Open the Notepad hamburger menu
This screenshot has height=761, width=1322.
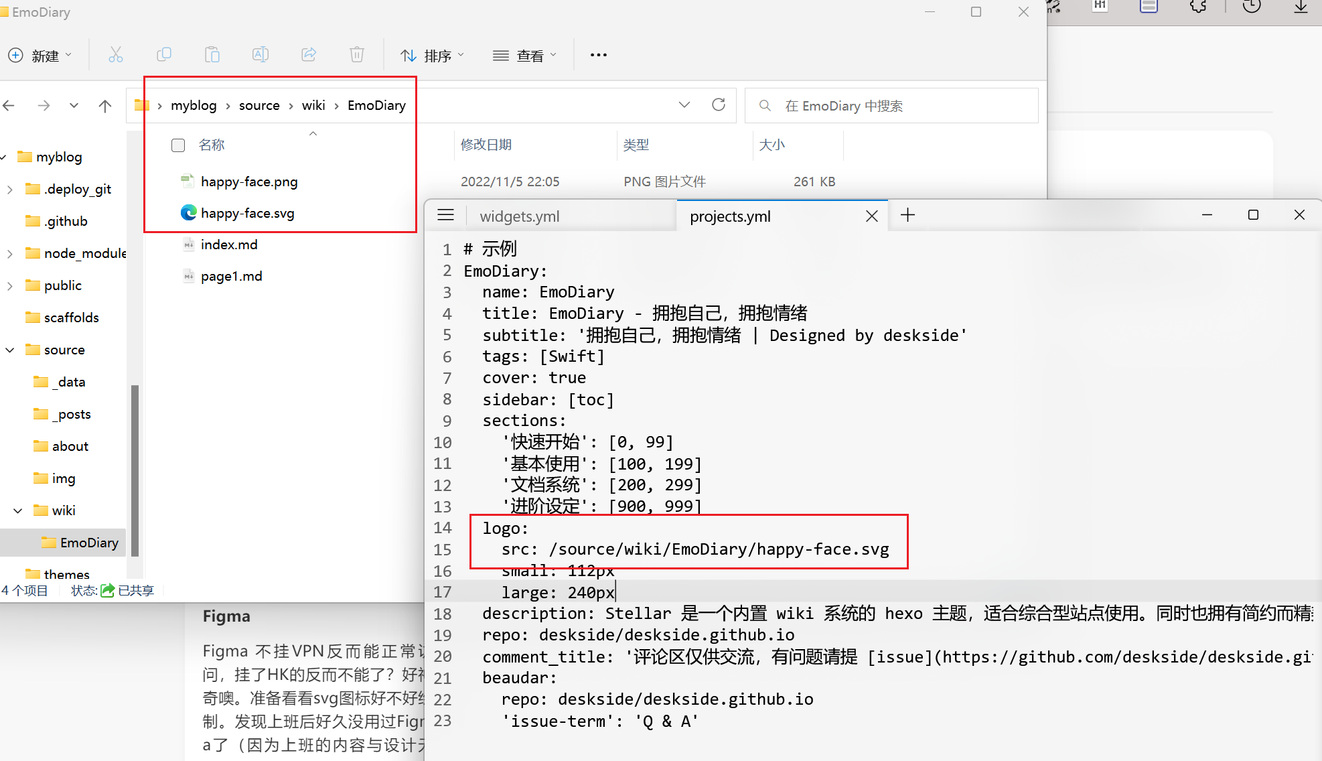446,215
